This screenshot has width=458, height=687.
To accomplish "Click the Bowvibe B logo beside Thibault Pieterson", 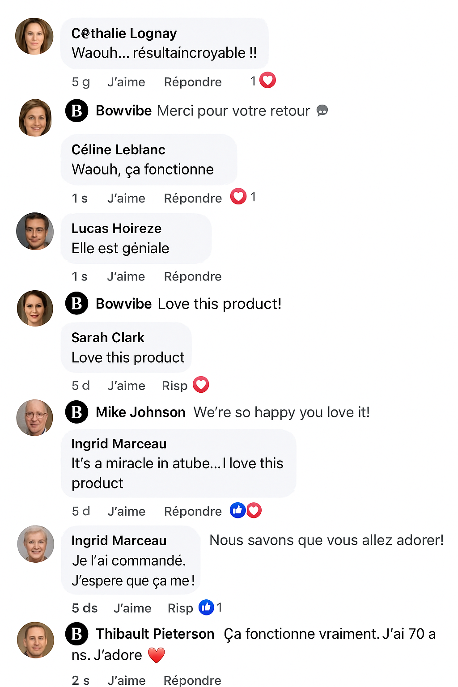I will tap(77, 634).
